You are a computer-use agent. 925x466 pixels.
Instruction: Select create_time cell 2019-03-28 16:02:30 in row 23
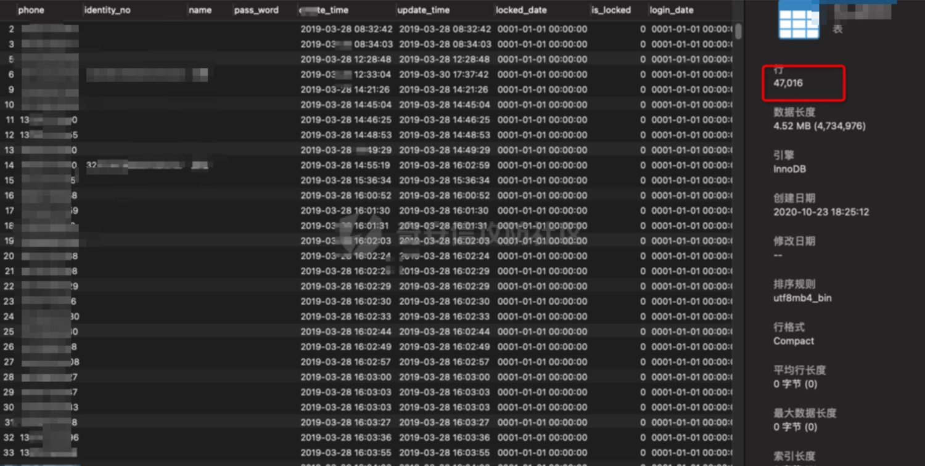pyautogui.click(x=346, y=301)
